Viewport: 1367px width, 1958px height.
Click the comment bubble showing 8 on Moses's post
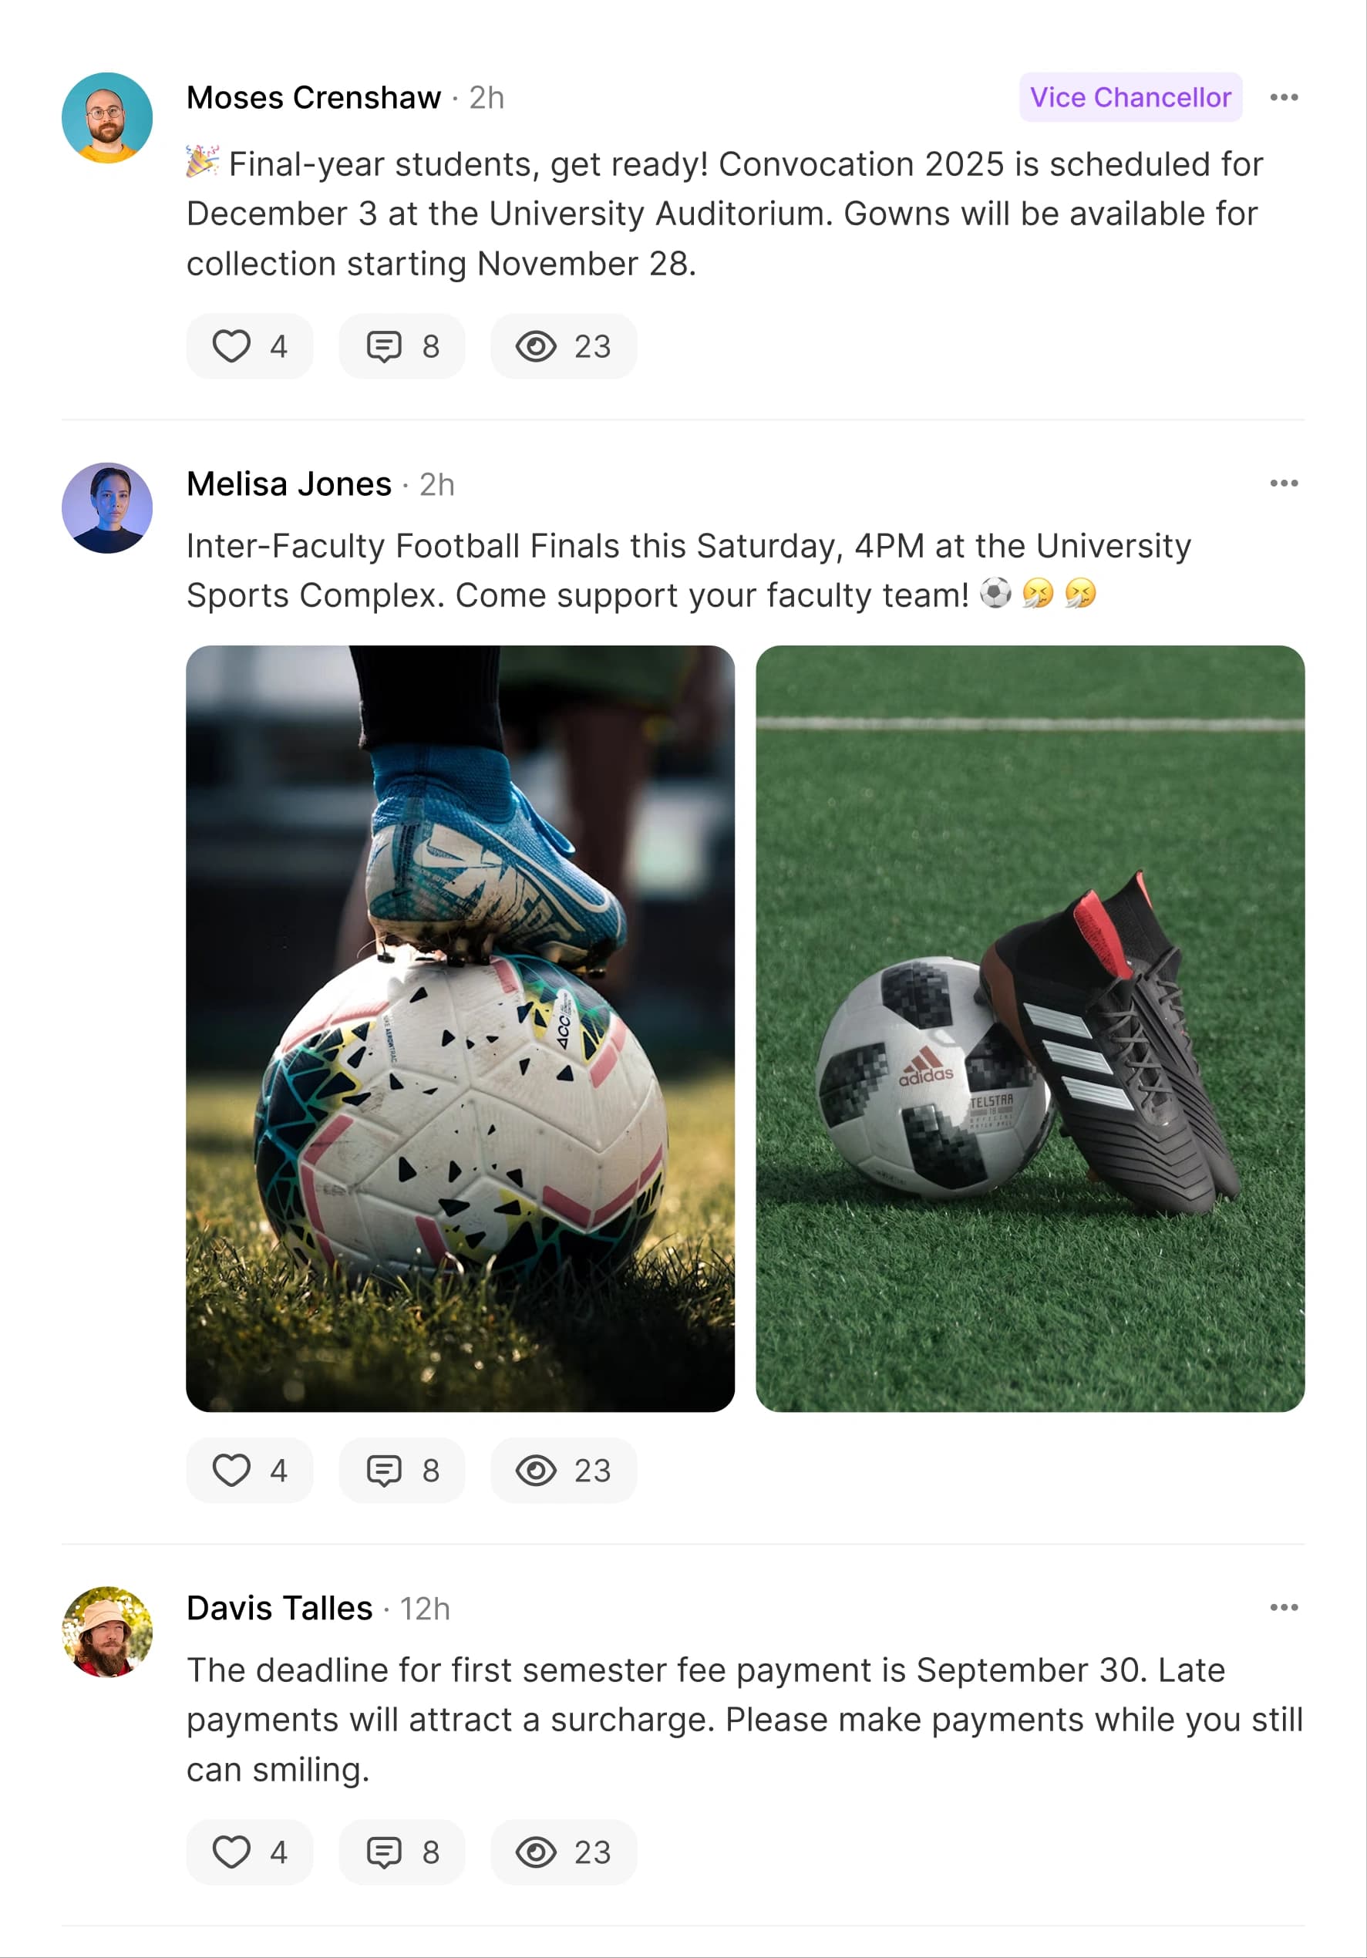point(401,345)
